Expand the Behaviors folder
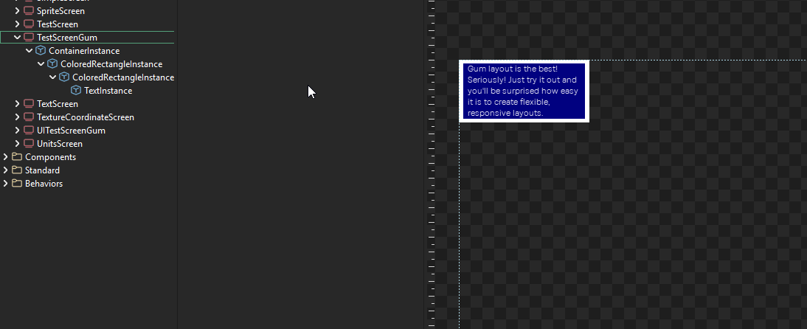This screenshot has height=329, width=807. [x=6, y=184]
